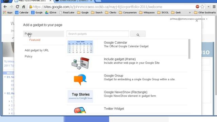
Task: Click the magnifier search gadgets button
Action: tap(138, 34)
